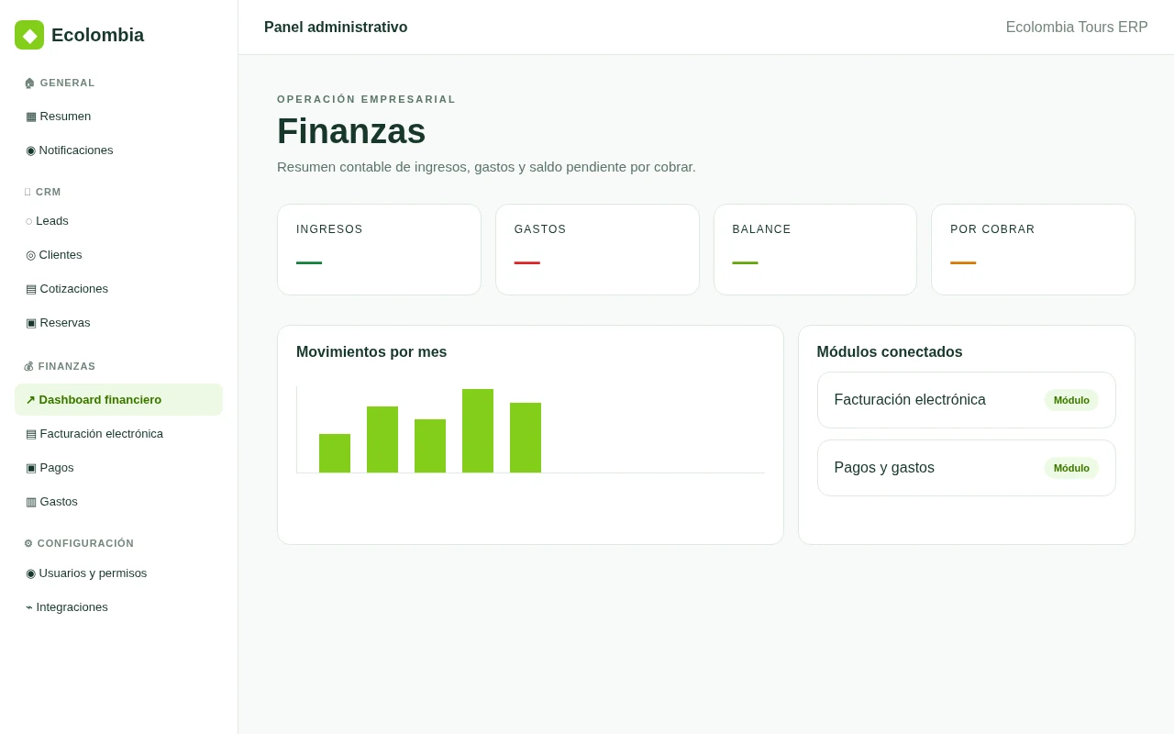Open Facturación electrónica in the sidebar
Screen dimensions: 1174x734
(x=118, y=434)
